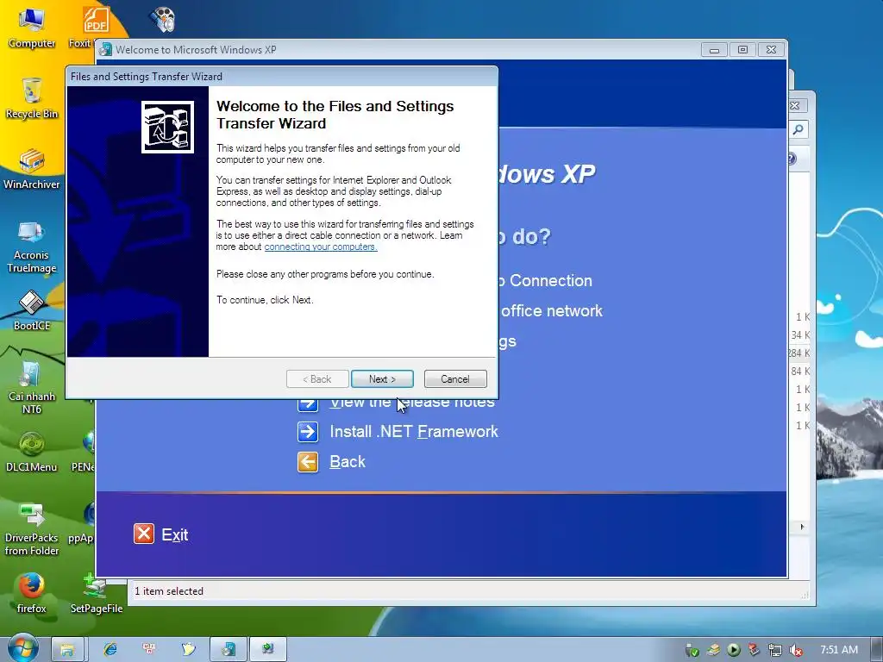
Task: Click the 7:51 AM system clock
Action: [839, 650]
